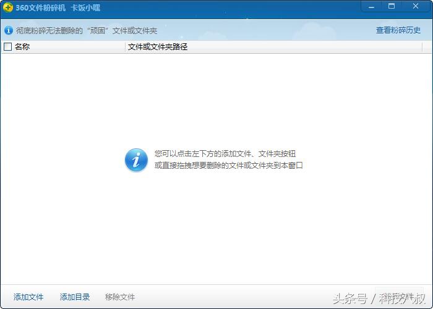Click 添加目录 to add a folder

(x=75, y=297)
